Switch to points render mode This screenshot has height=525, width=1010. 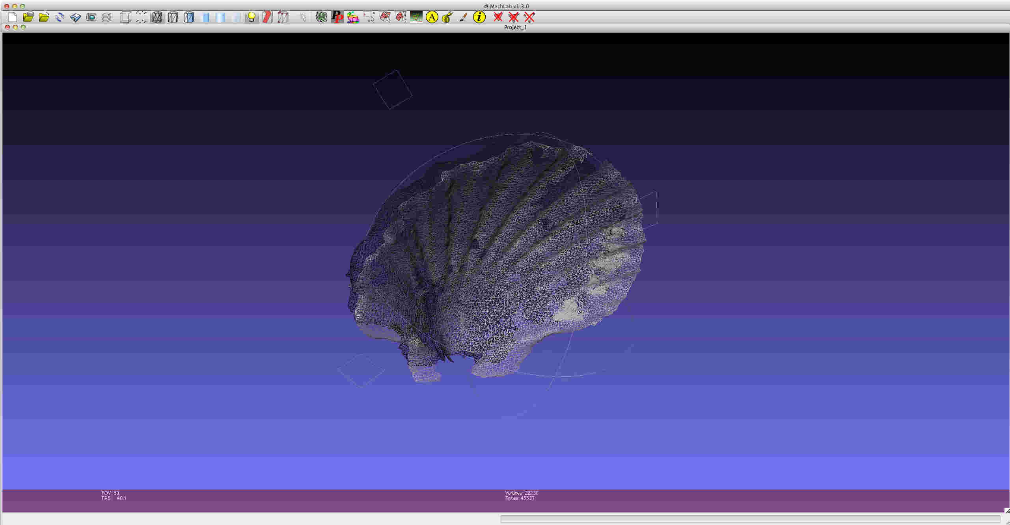(x=141, y=17)
